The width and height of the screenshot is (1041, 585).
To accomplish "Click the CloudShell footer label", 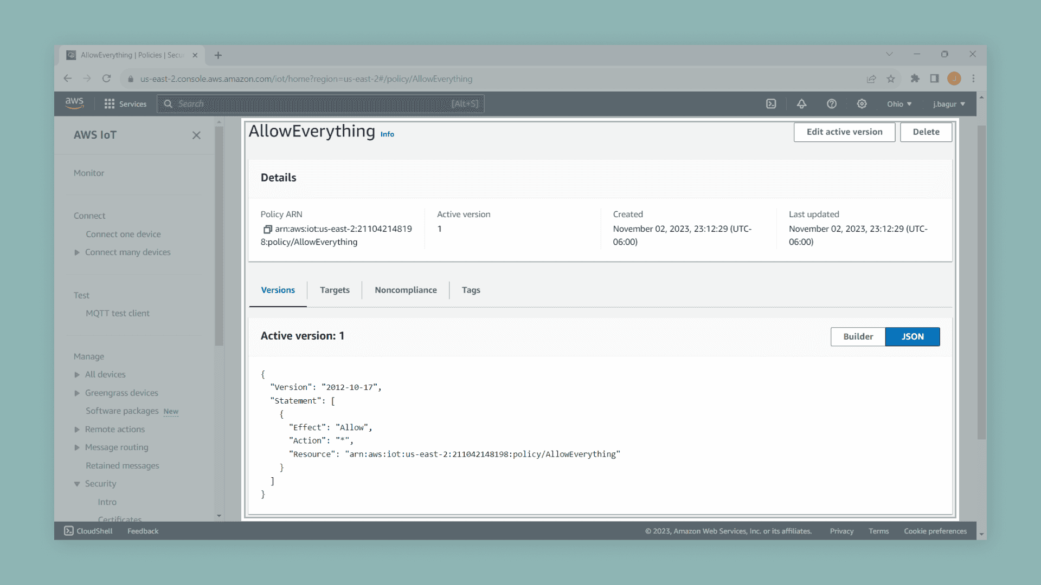I will point(94,531).
